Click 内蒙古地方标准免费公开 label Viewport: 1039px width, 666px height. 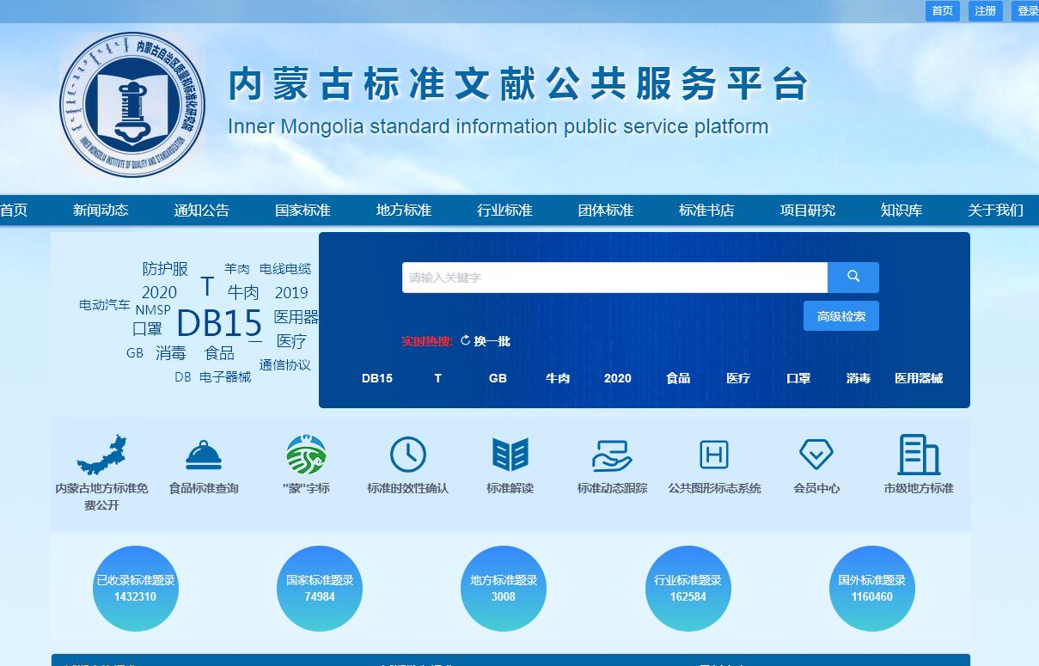pos(101,497)
